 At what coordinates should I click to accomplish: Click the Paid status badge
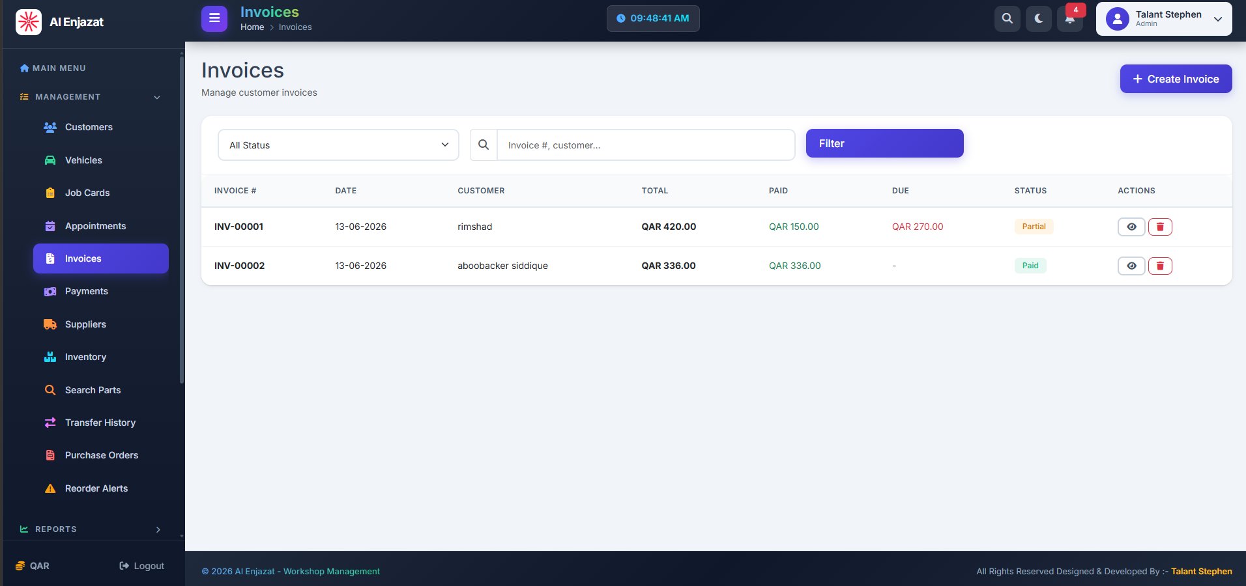click(x=1030, y=266)
